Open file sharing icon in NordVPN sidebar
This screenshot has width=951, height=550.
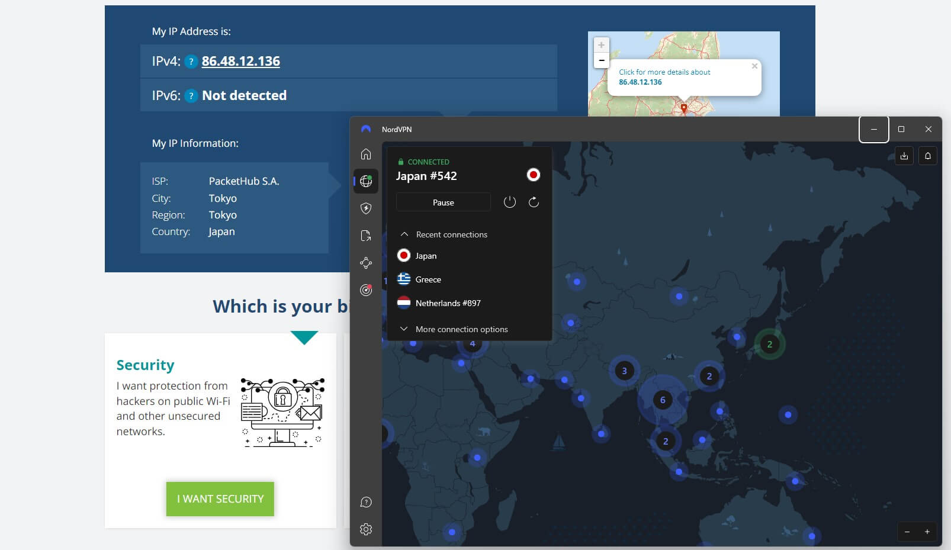coord(366,236)
